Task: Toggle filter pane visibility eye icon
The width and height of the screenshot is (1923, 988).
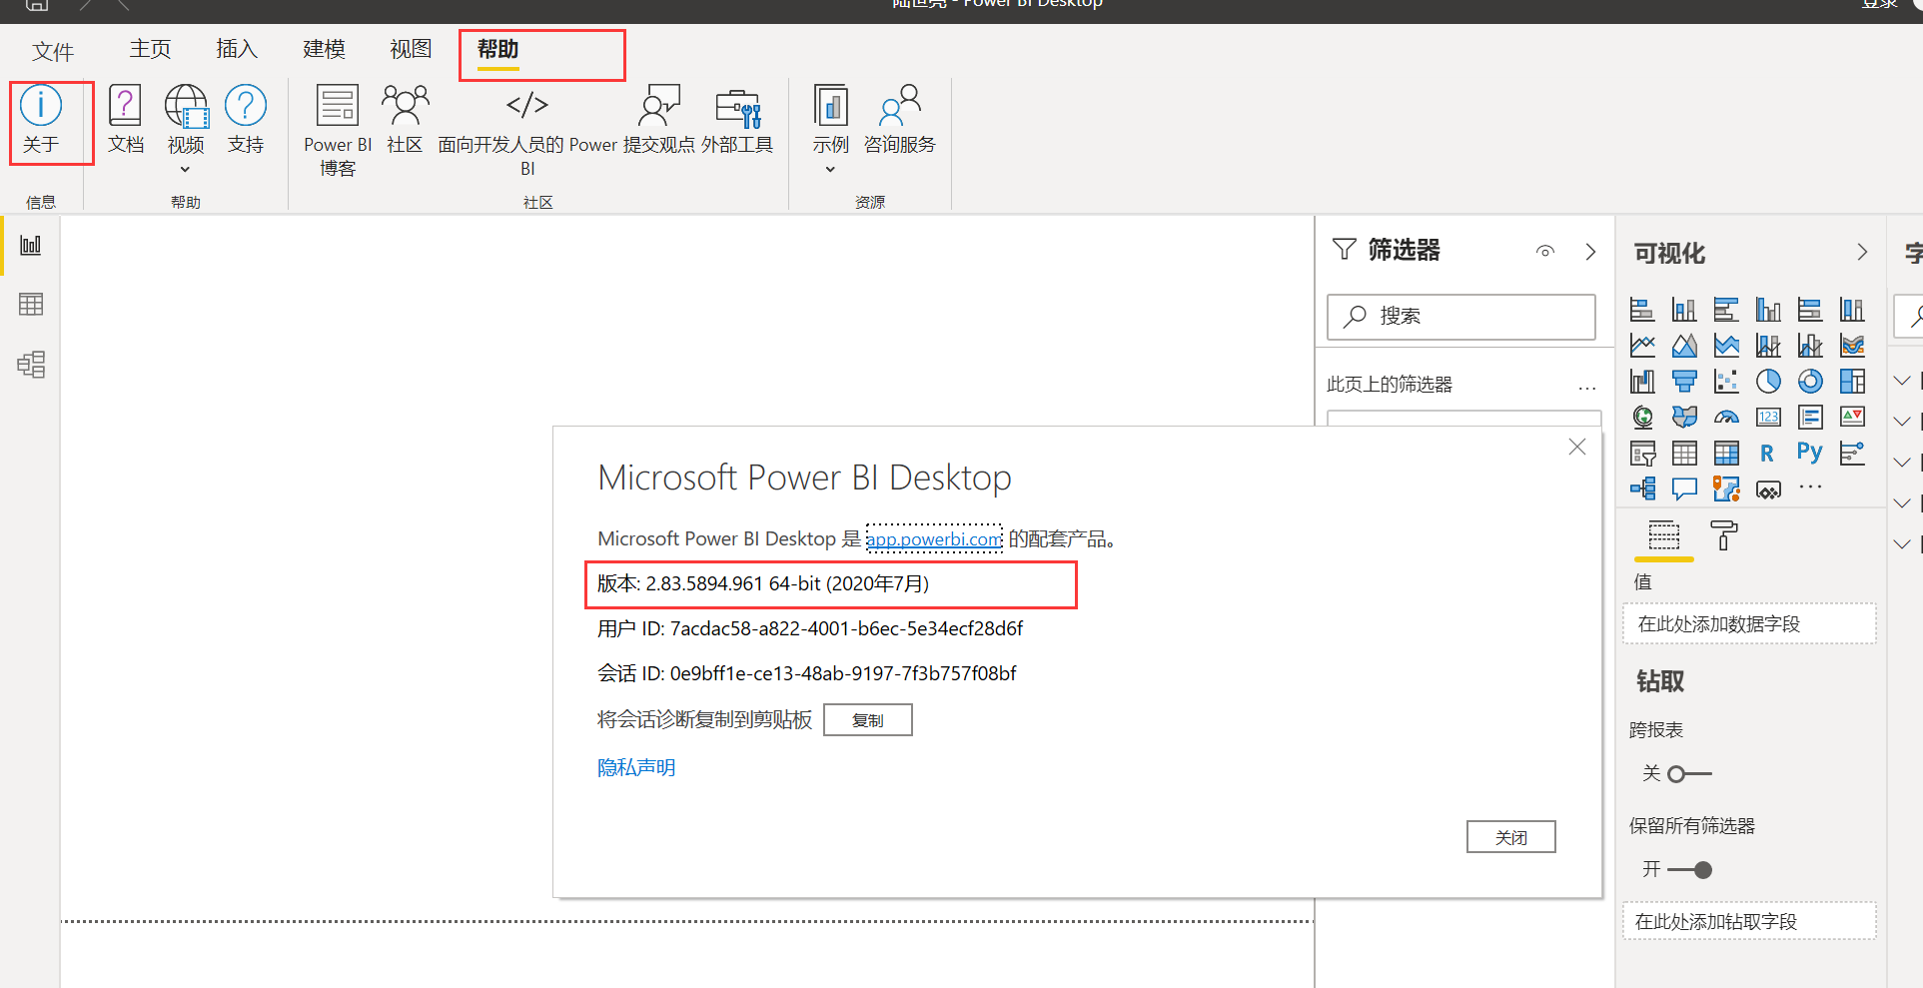Action: [1545, 252]
